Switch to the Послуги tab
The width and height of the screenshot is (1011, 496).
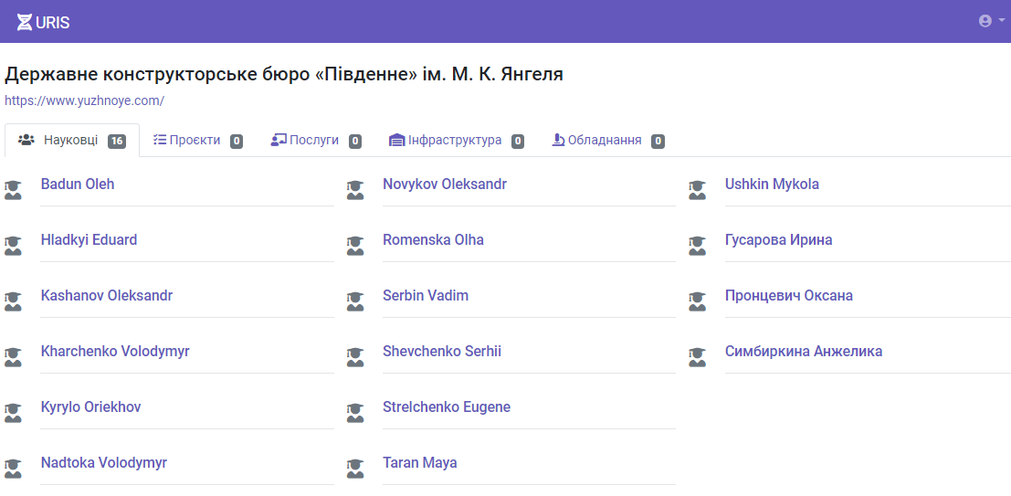[315, 140]
